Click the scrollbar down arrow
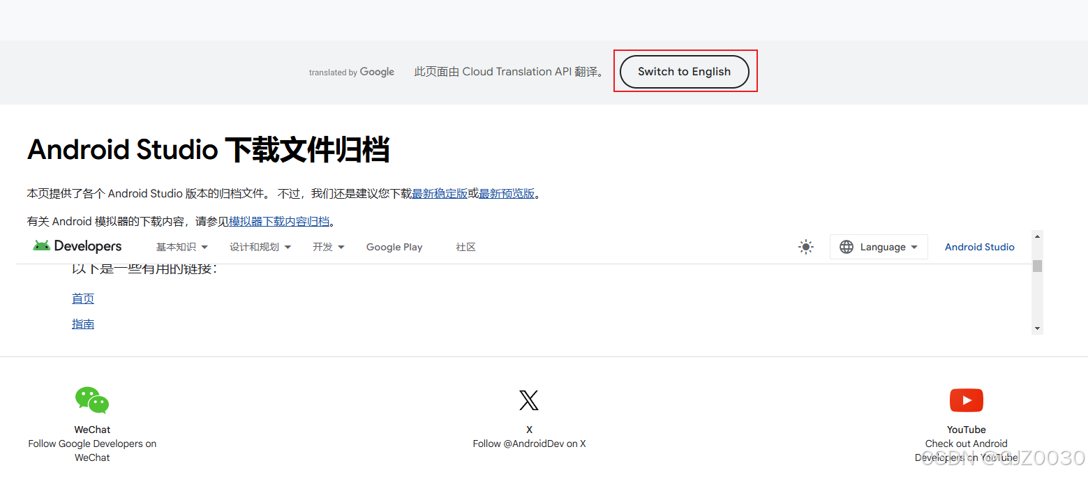 coord(1037,328)
